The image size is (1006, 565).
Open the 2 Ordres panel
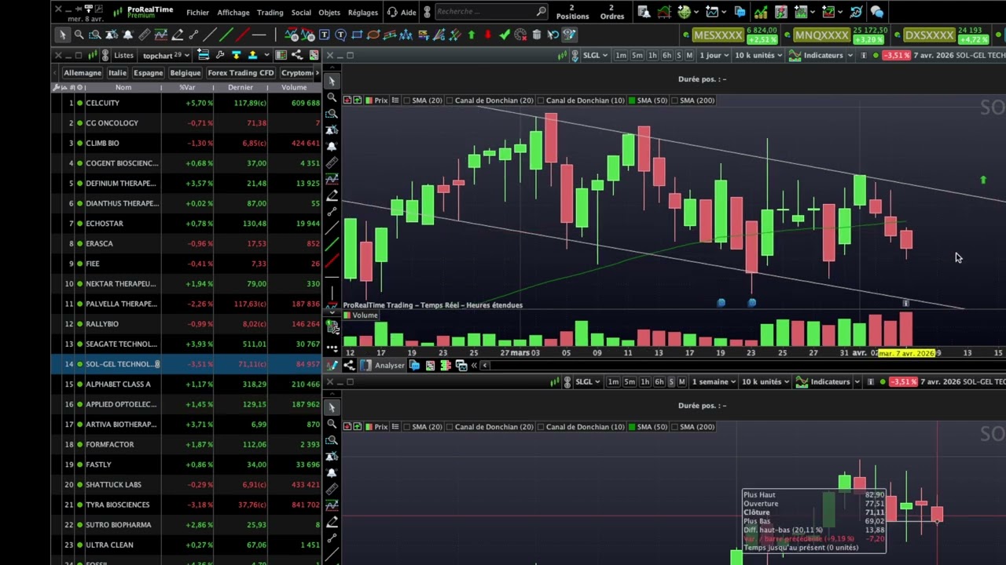612,12
